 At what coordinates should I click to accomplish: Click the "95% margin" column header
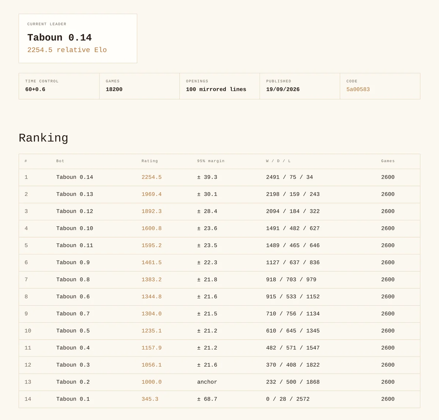point(211,161)
